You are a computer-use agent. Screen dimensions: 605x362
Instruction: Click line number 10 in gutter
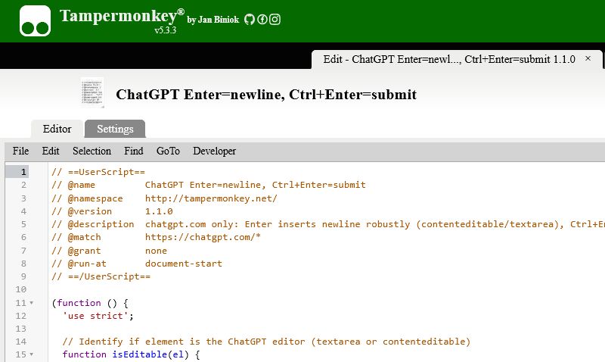click(x=21, y=289)
